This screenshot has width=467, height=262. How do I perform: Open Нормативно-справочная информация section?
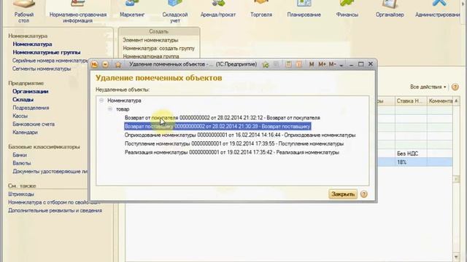pos(78,12)
